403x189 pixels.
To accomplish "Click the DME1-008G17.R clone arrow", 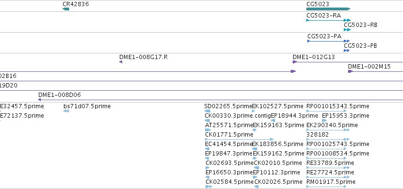I will pos(121,62).
